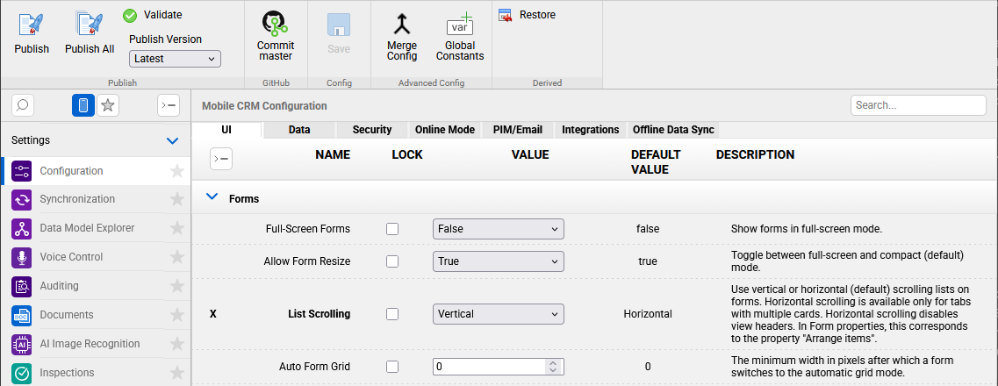Favorite Auditing using its star
Screen dimensions: 998x386
[x=177, y=286]
